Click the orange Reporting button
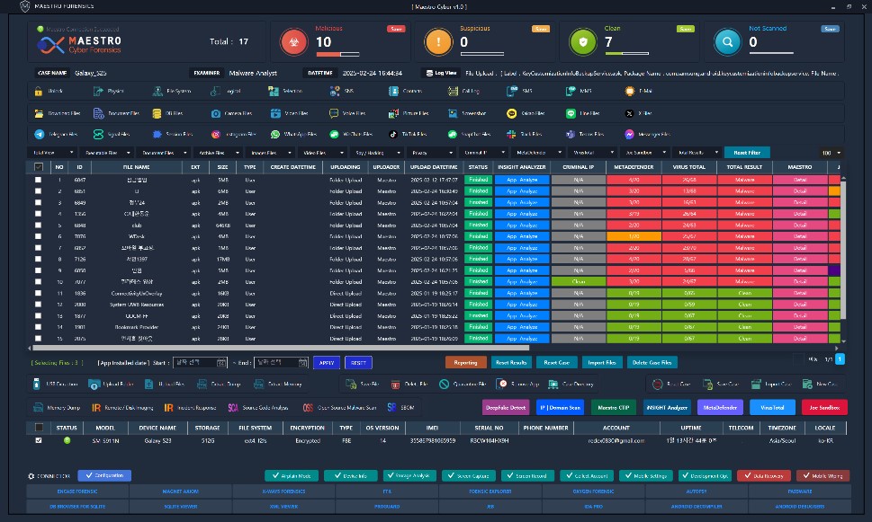872x522 pixels. [x=465, y=362]
